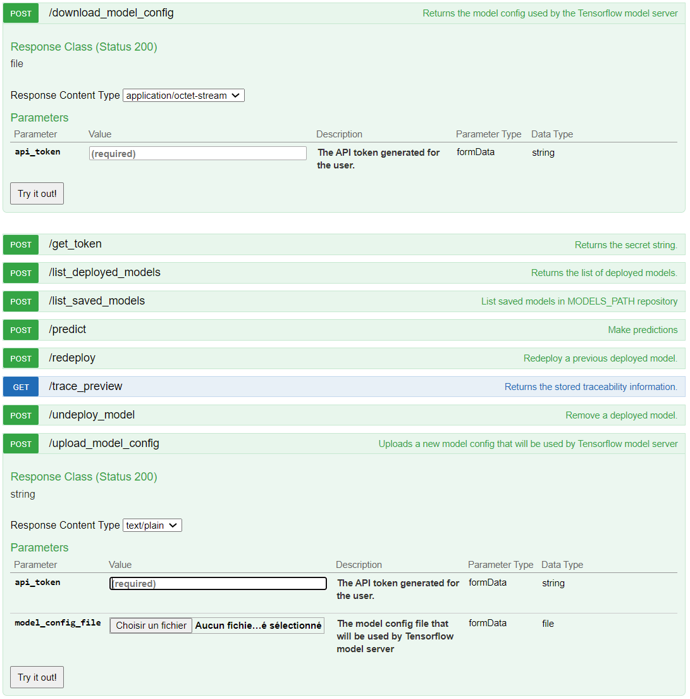The image size is (690, 699).
Task: Focus api_token field in upload_model_config section
Action: (x=218, y=584)
